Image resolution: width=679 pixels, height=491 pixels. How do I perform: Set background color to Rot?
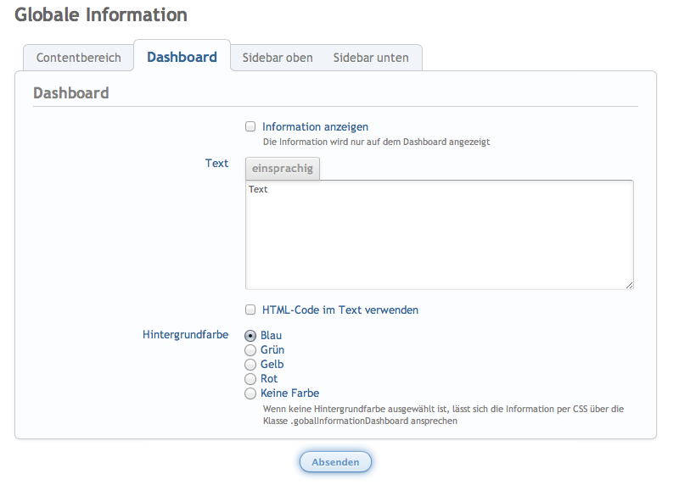tap(250, 379)
